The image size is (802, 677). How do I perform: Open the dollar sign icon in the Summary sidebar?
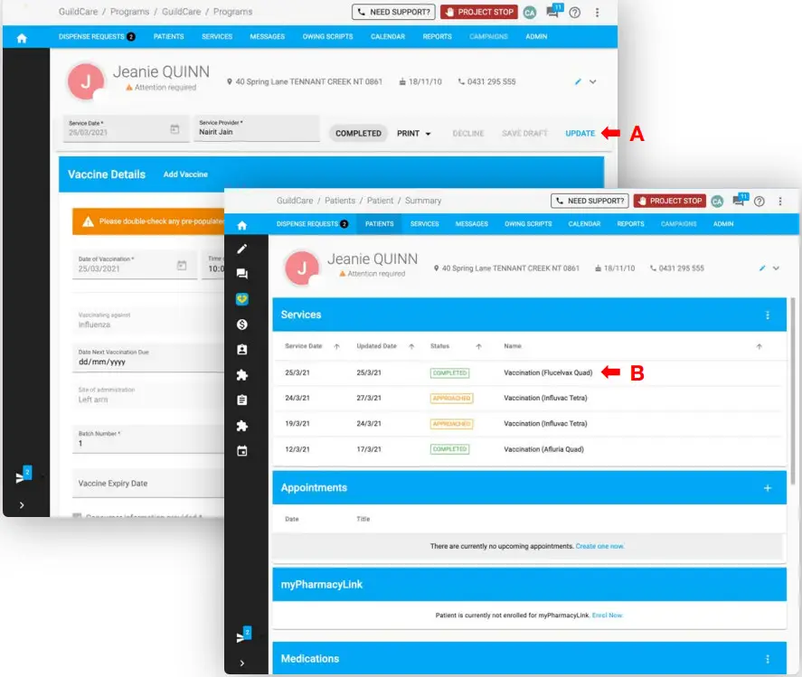pyautogui.click(x=242, y=324)
